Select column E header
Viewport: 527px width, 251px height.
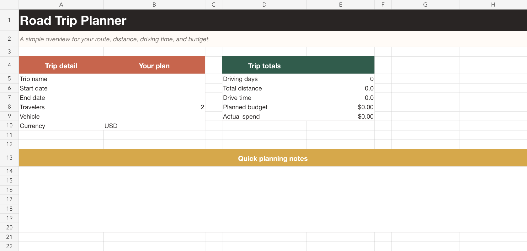coord(341,5)
